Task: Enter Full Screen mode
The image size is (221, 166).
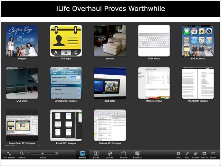Action: point(9,155)
